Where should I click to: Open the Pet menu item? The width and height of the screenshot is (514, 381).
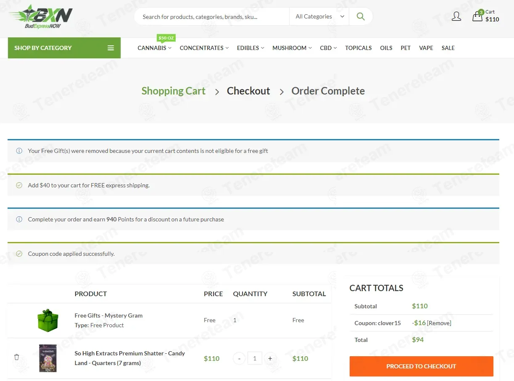pyautogui.click(x=406, y=48)
